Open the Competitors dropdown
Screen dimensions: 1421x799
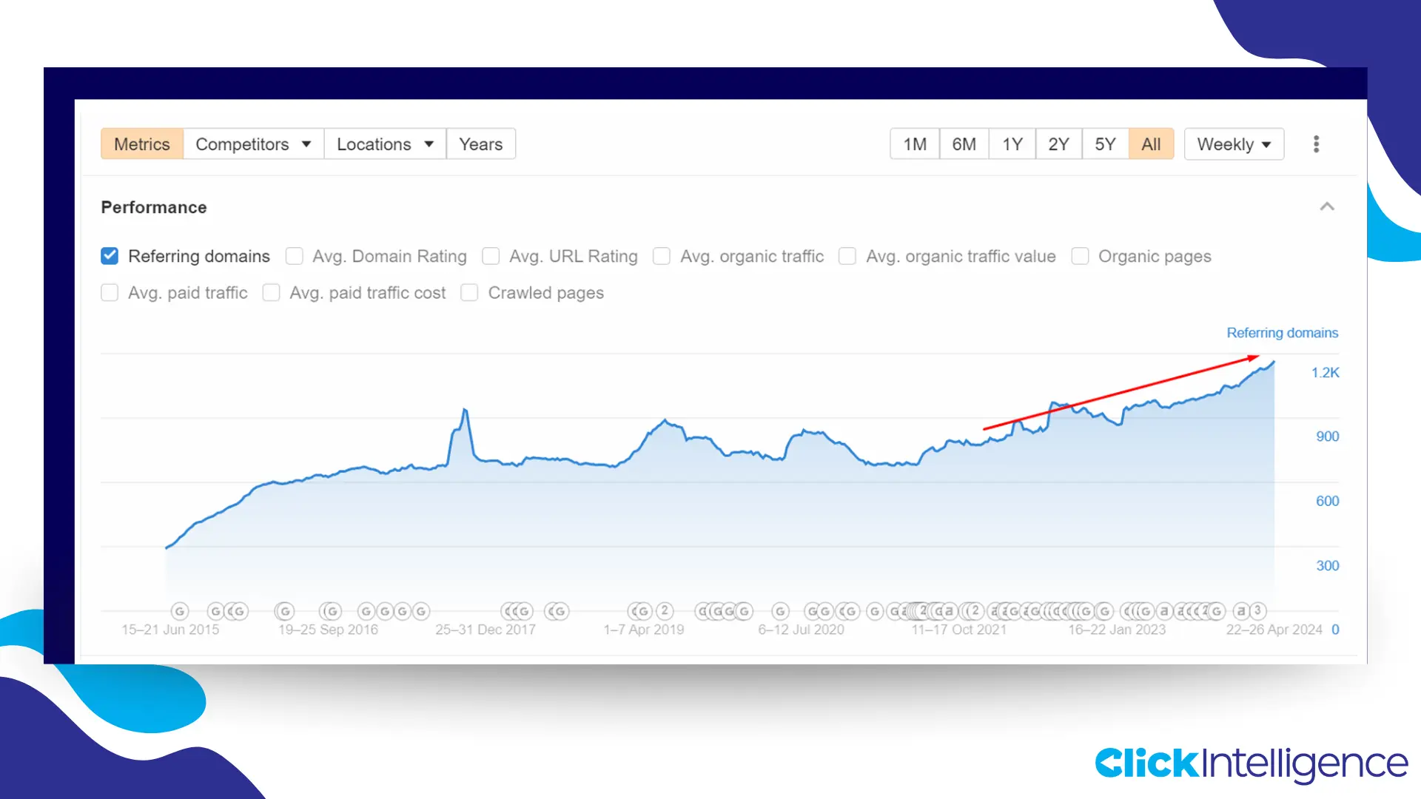click(x=252, y=144)
